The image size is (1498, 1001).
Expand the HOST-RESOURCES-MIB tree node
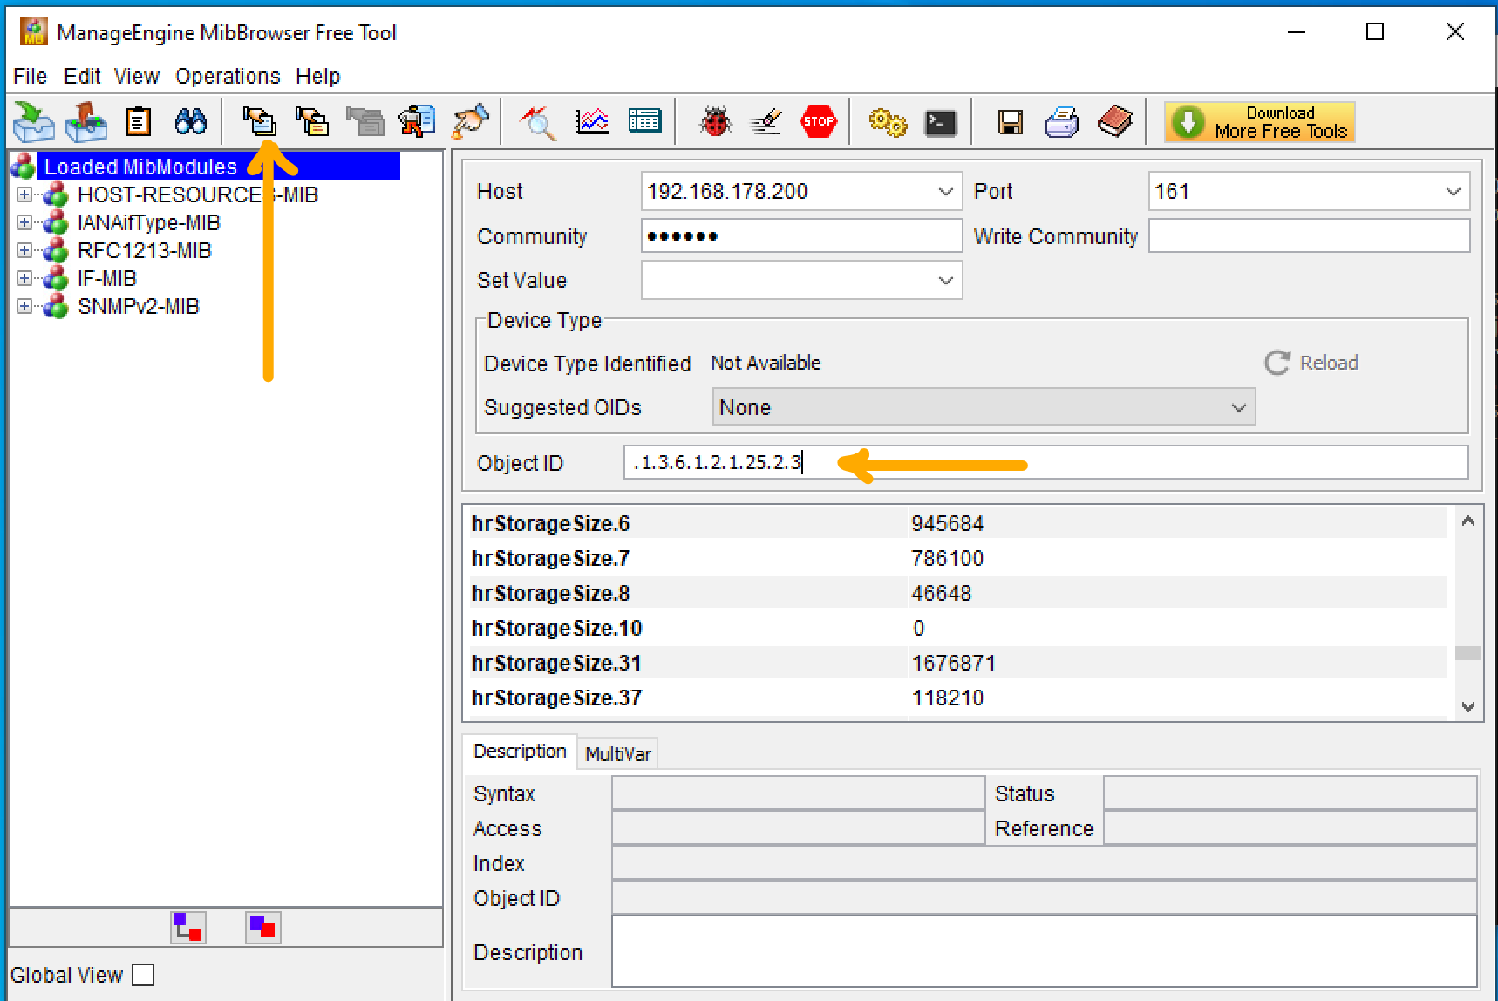(x=24, y=194)
